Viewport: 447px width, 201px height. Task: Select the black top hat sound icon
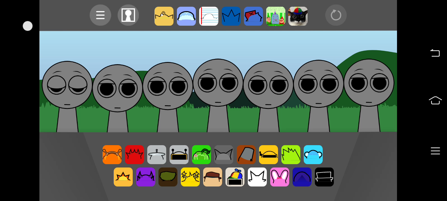[324, 177]
